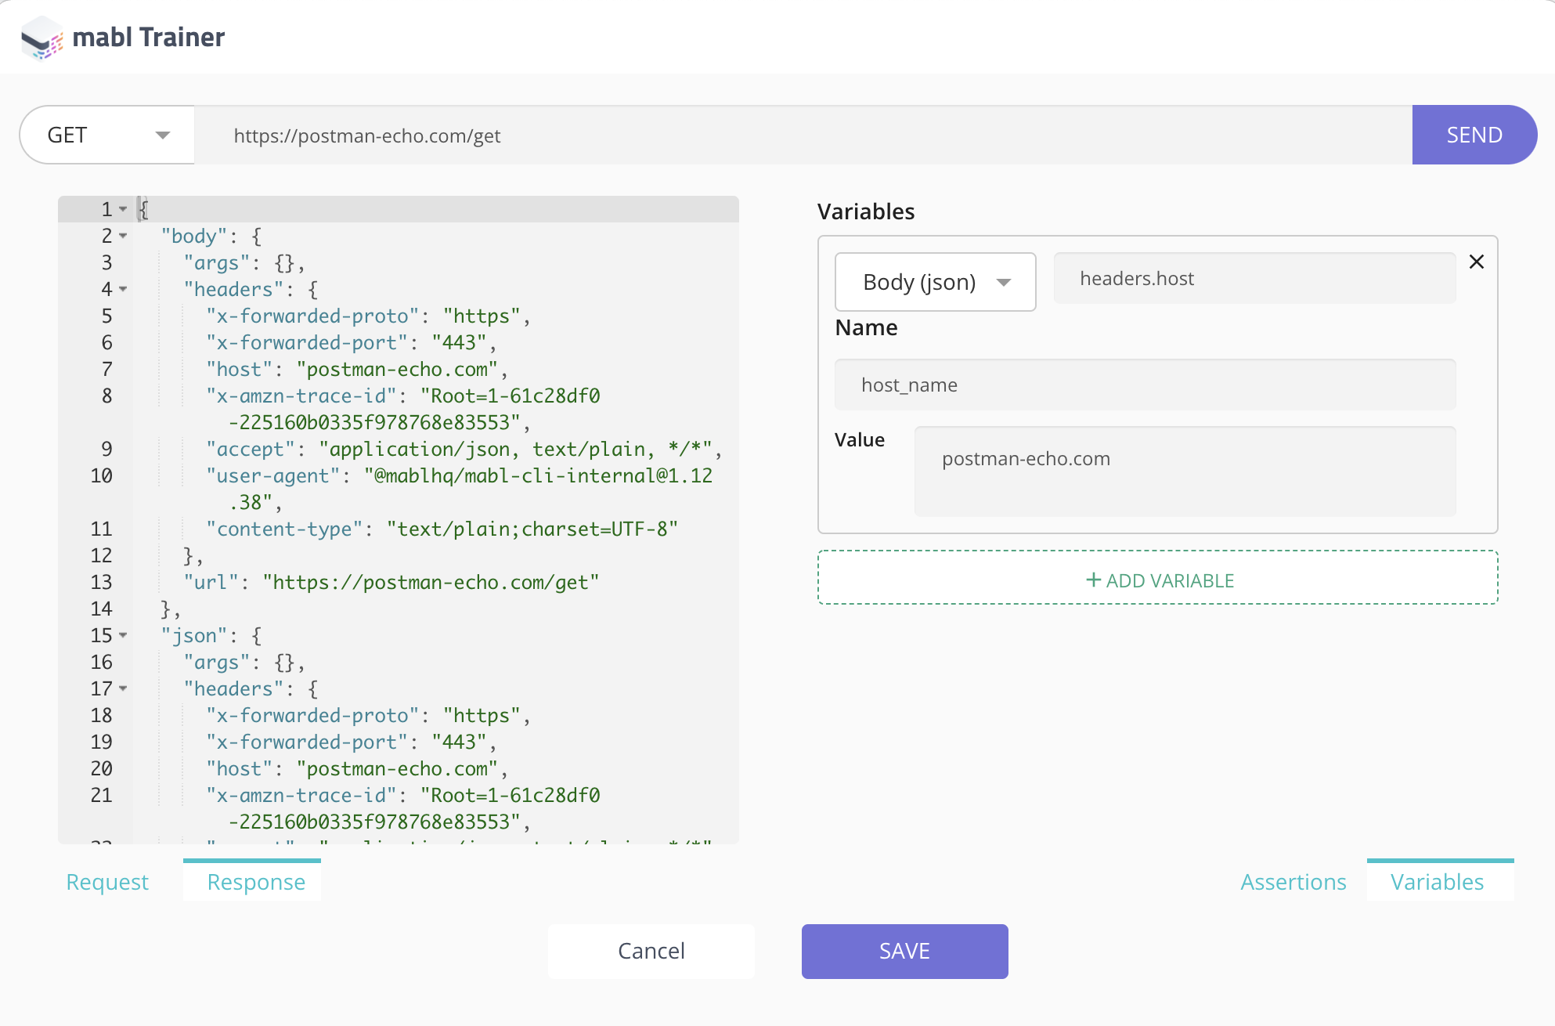
Task: Click "x-forwarded-port" on line 19
Action: (352, 742)
